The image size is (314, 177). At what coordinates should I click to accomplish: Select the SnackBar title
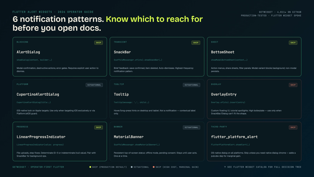(122, 52)
